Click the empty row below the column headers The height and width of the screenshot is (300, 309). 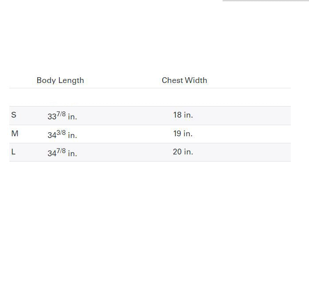pos(150,97)
